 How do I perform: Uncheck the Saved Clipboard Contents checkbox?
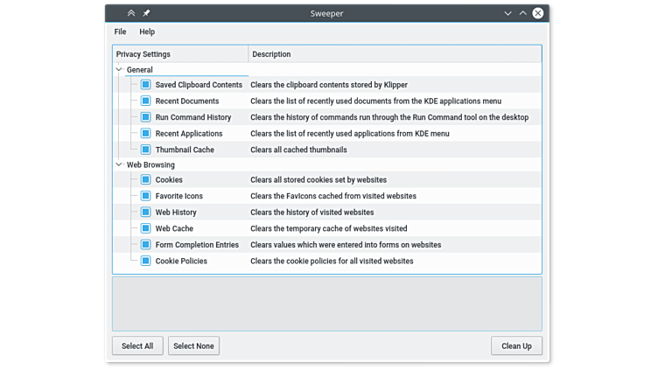click(x=146, y=85)
